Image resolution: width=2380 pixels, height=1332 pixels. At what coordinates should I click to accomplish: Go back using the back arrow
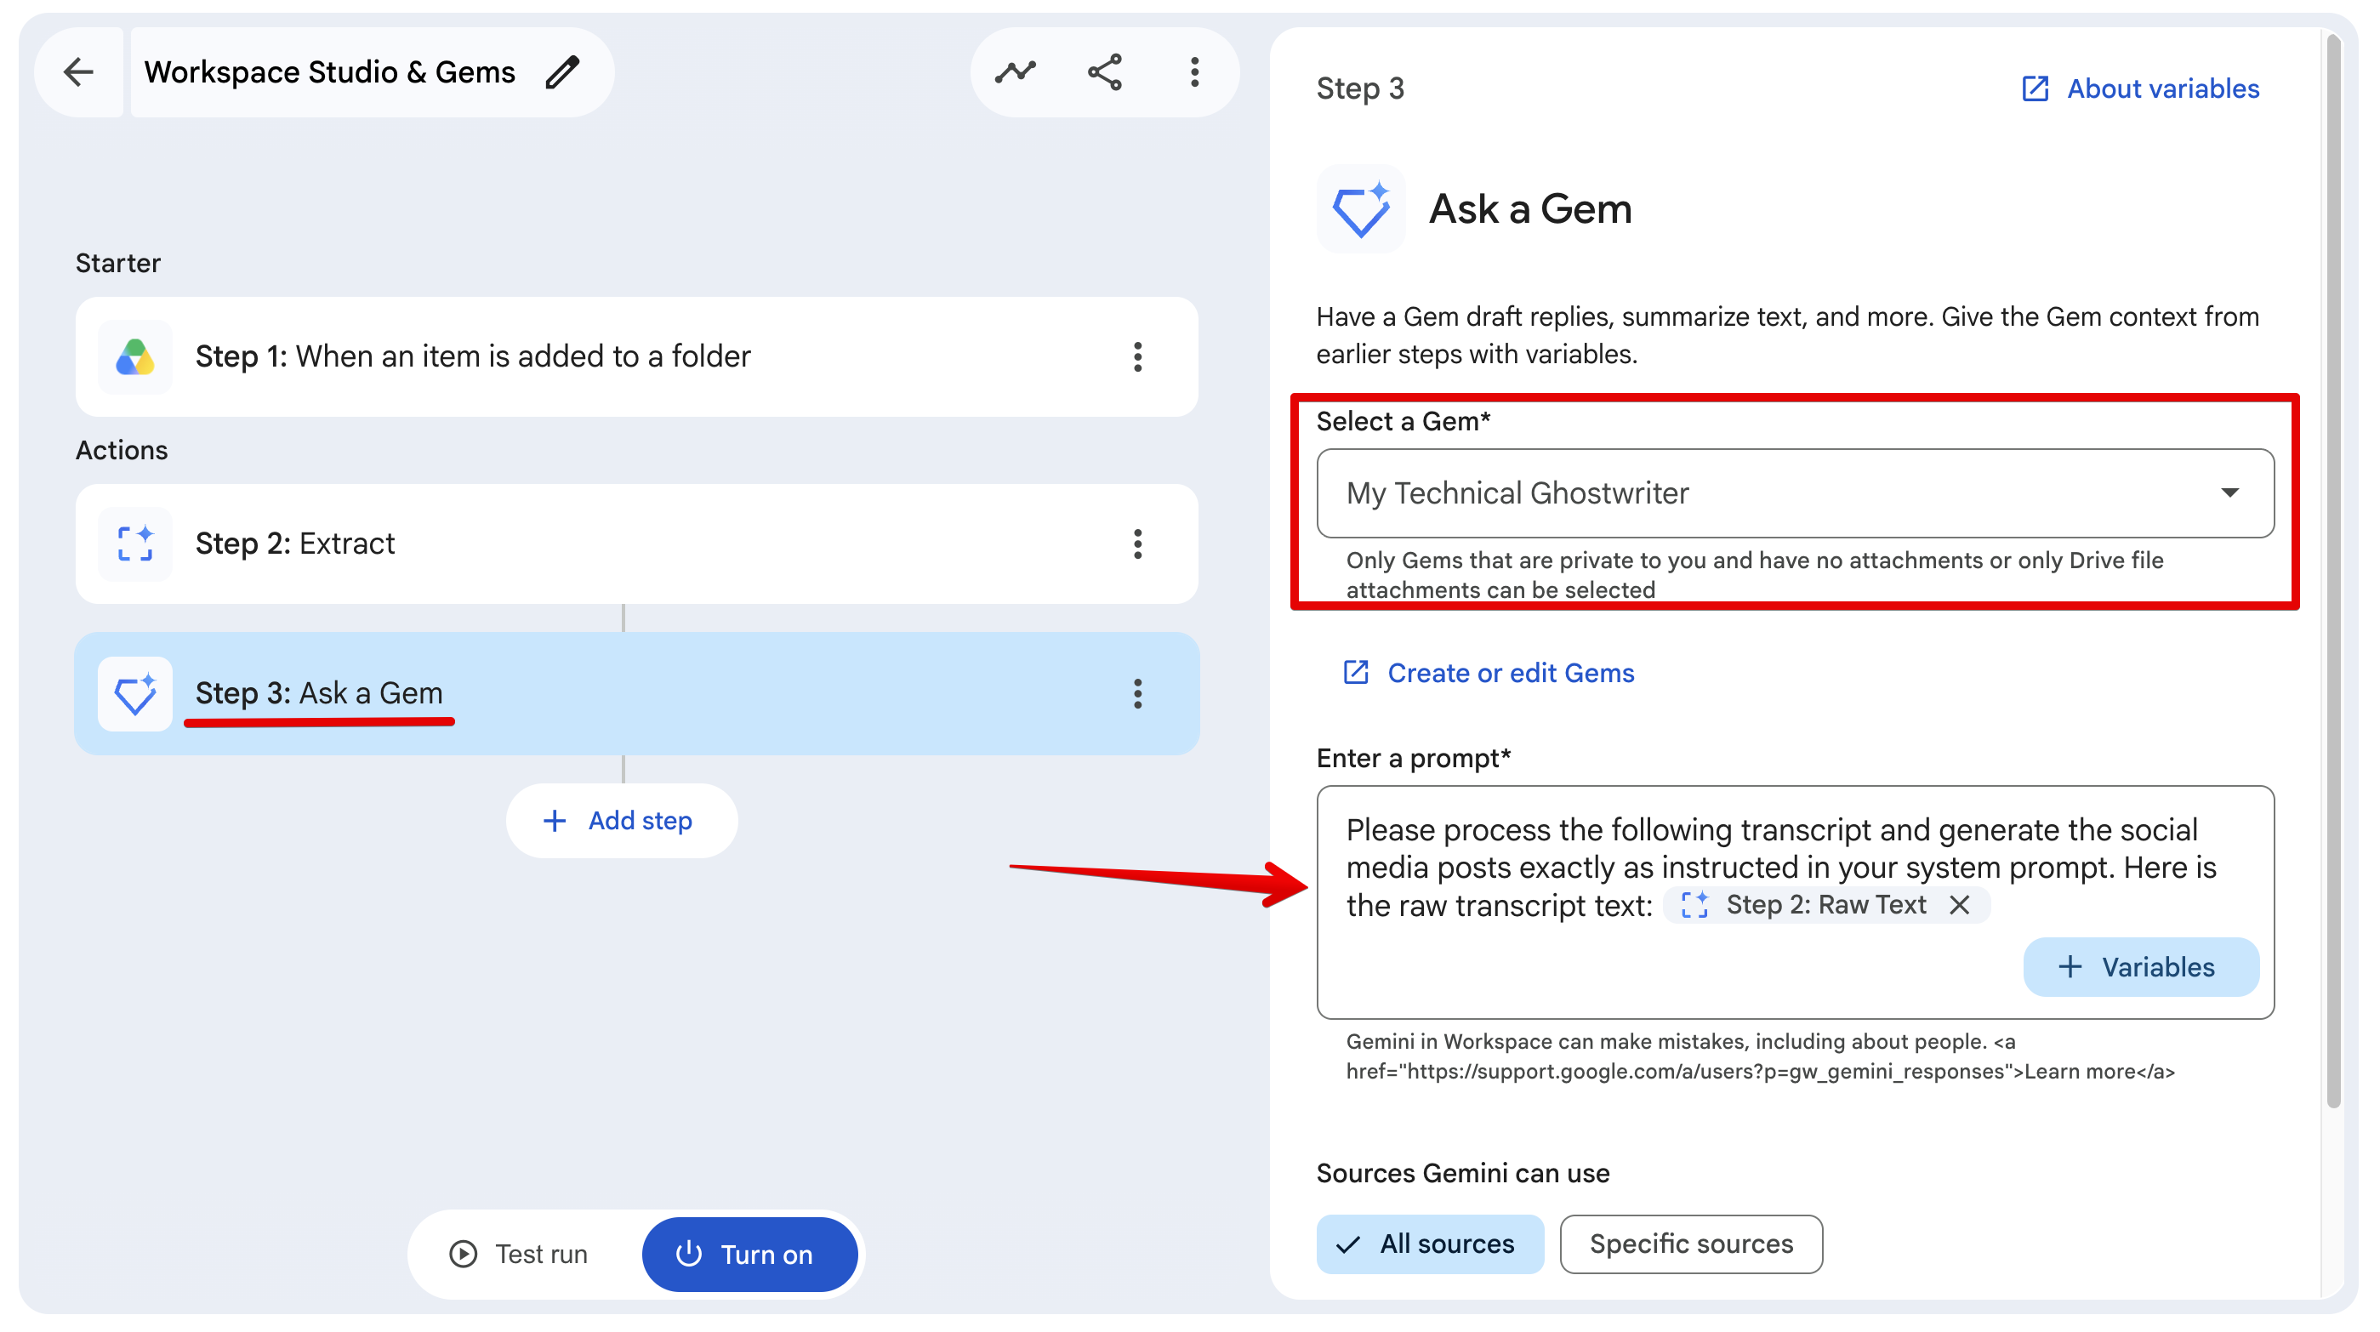click(x=78, y=72)
